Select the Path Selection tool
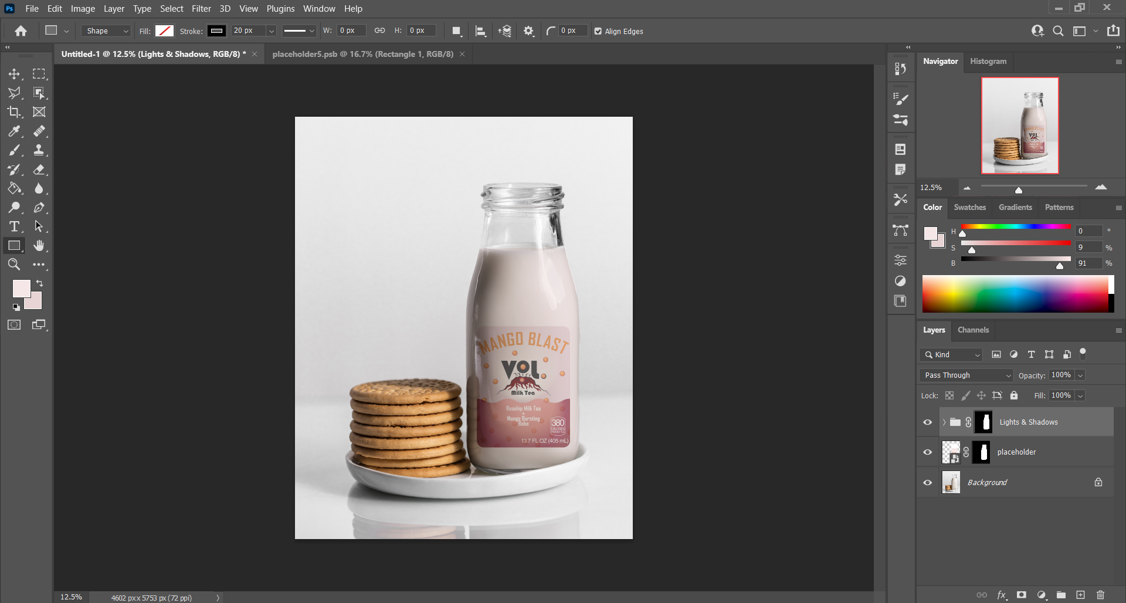Screen dimensions: 1126x603 [39, 226]
